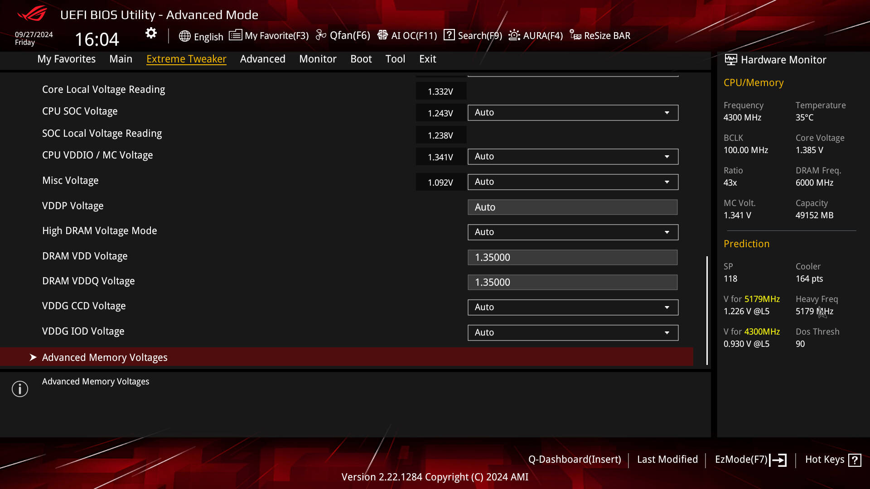Switch to EzMode(F7)
This screenshot has width=870, height=489.
pos(750,460)
